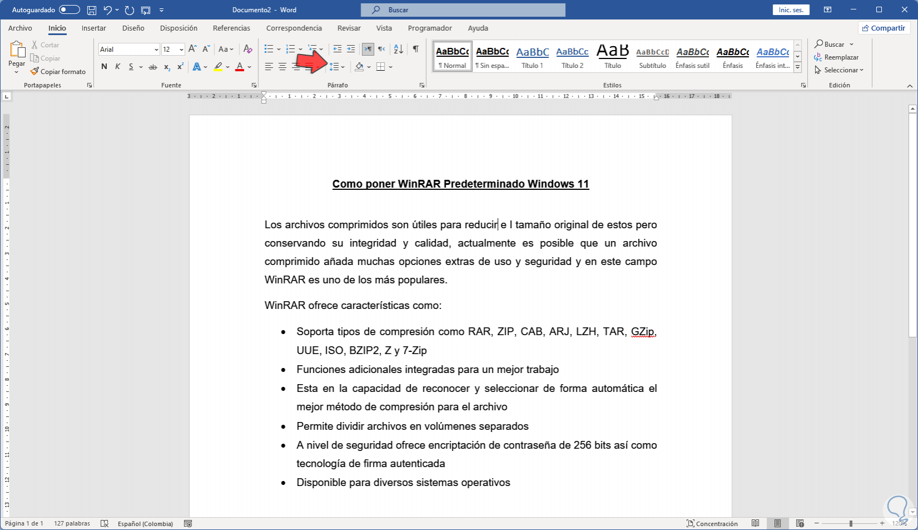Image resolution: width=918 pixels, height=530 pixels.
Task: Apply a bulleted list
Action: 269,49
